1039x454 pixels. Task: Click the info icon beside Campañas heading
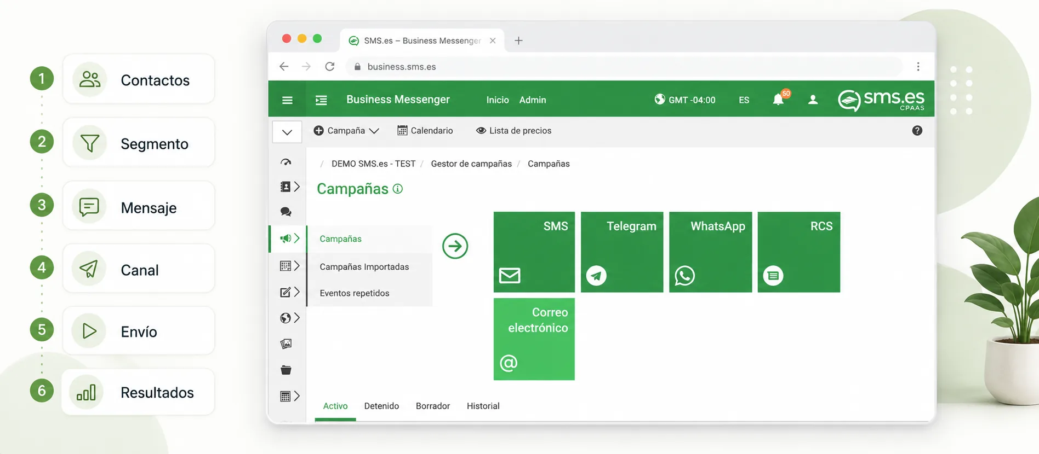tap(398, 189)
